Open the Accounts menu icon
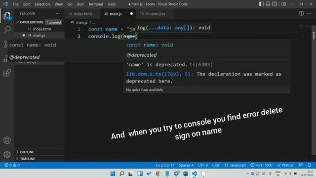Viewport: 316px width, 178px height. point(7,140)
